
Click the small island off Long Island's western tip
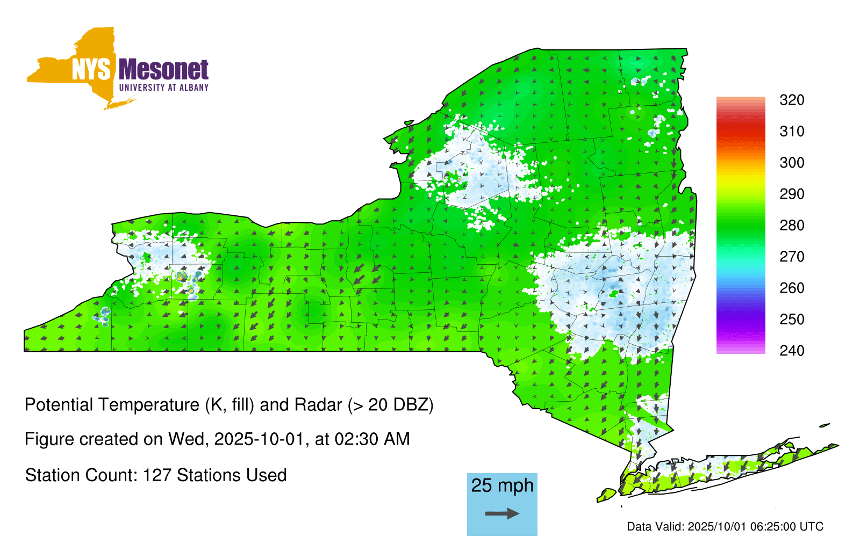pos(607,494)
